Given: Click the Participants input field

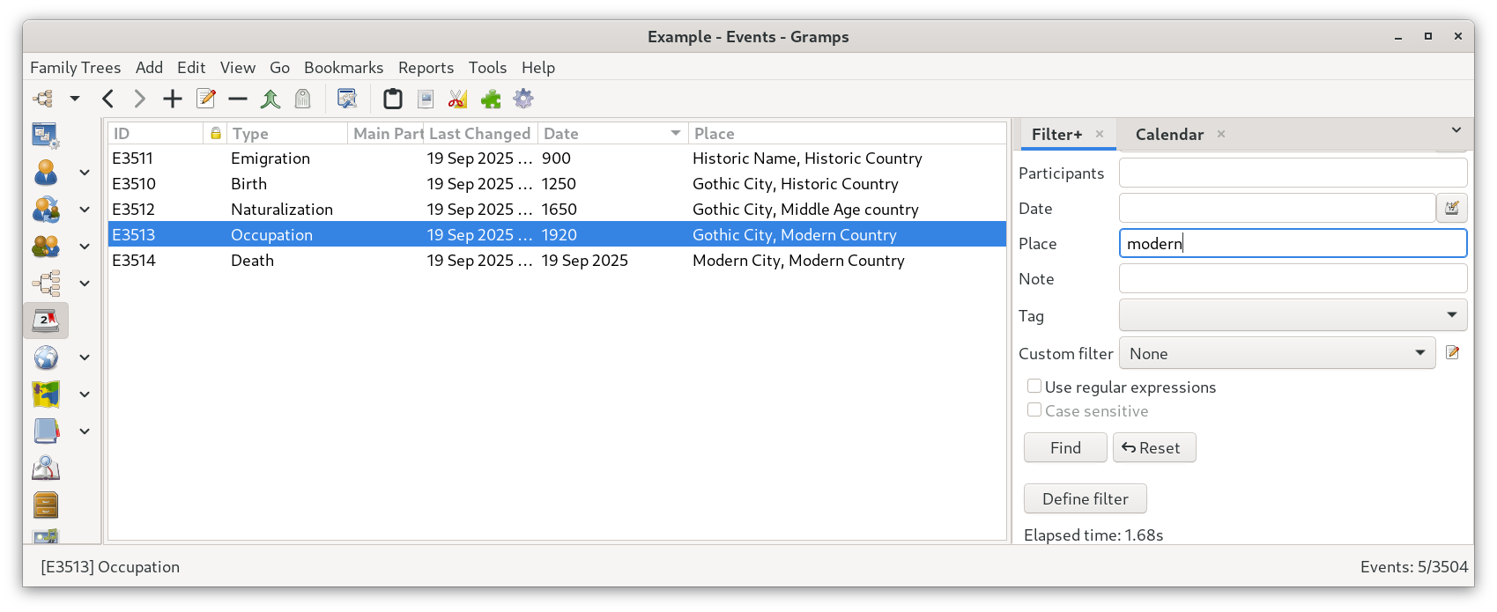Looking at the screenshot, I should tap(1293, 173).
